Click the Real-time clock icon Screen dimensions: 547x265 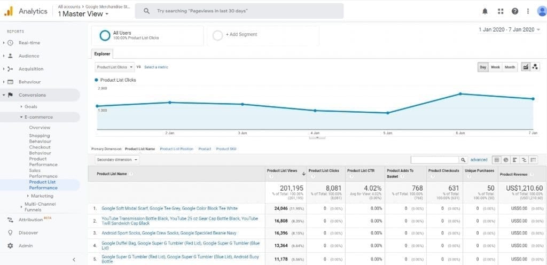11,43
